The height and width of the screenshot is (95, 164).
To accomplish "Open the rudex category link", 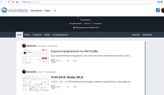I will (x=41, y=72).
